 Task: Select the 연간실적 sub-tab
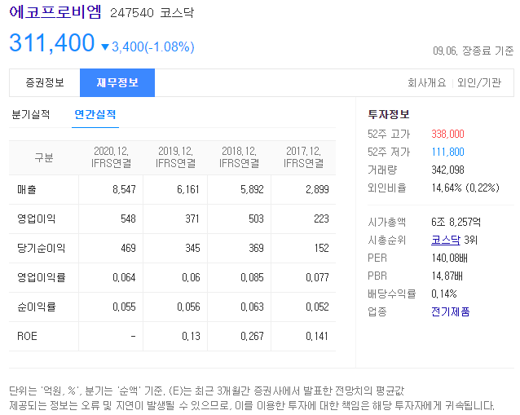(x=95, y=115)
